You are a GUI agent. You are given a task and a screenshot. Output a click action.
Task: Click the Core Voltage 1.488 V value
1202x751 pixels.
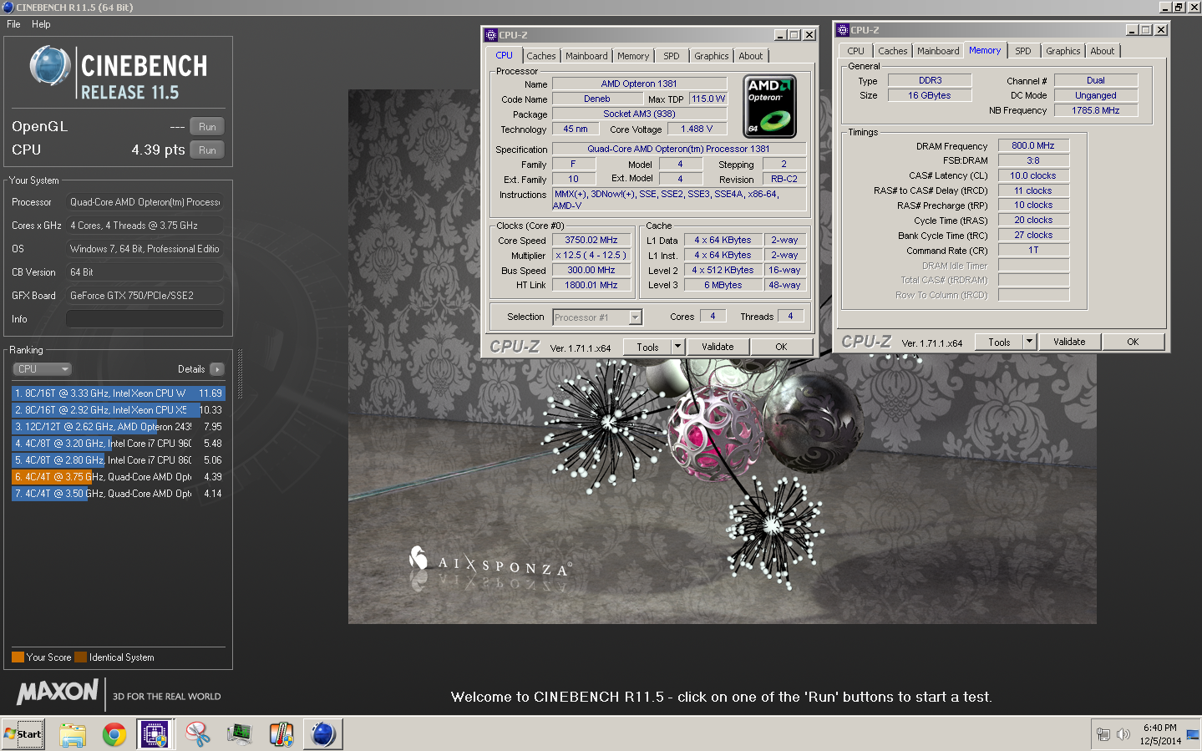697,129
